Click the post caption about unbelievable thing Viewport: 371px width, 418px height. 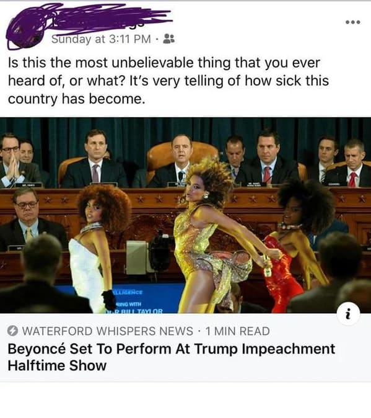click(x=168, y=81)
